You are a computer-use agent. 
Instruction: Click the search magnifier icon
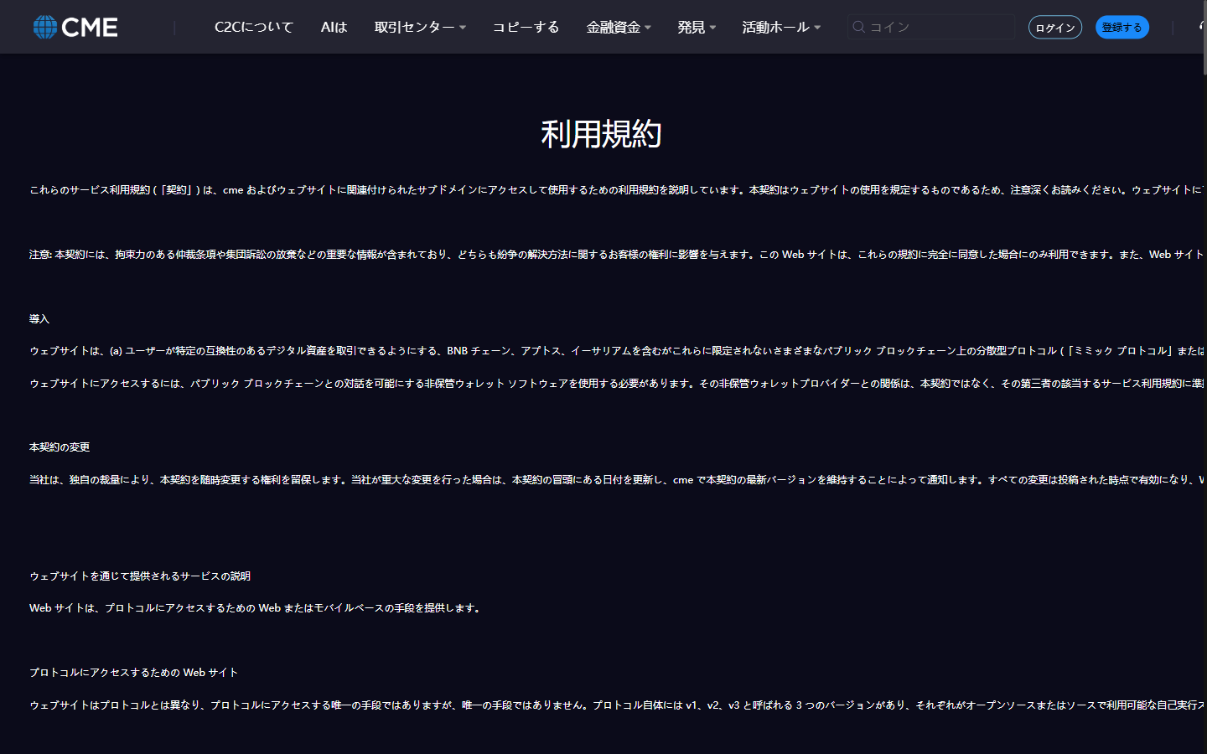click(858, 27)
